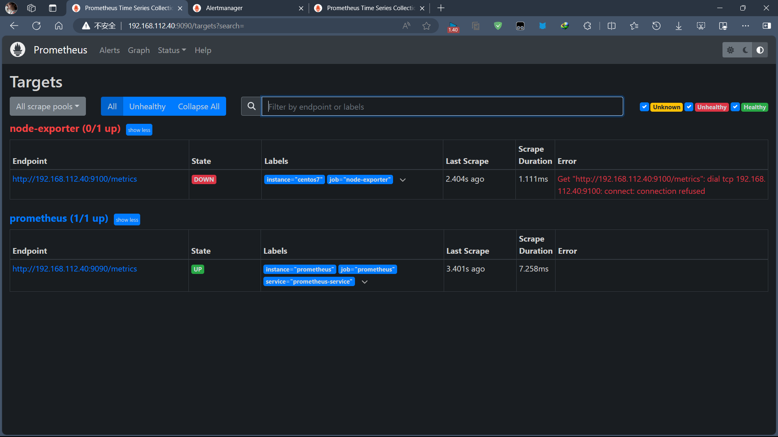Click the Prometheus flame logo
This screenshot has height=437, width=778.
click(17, 50)
